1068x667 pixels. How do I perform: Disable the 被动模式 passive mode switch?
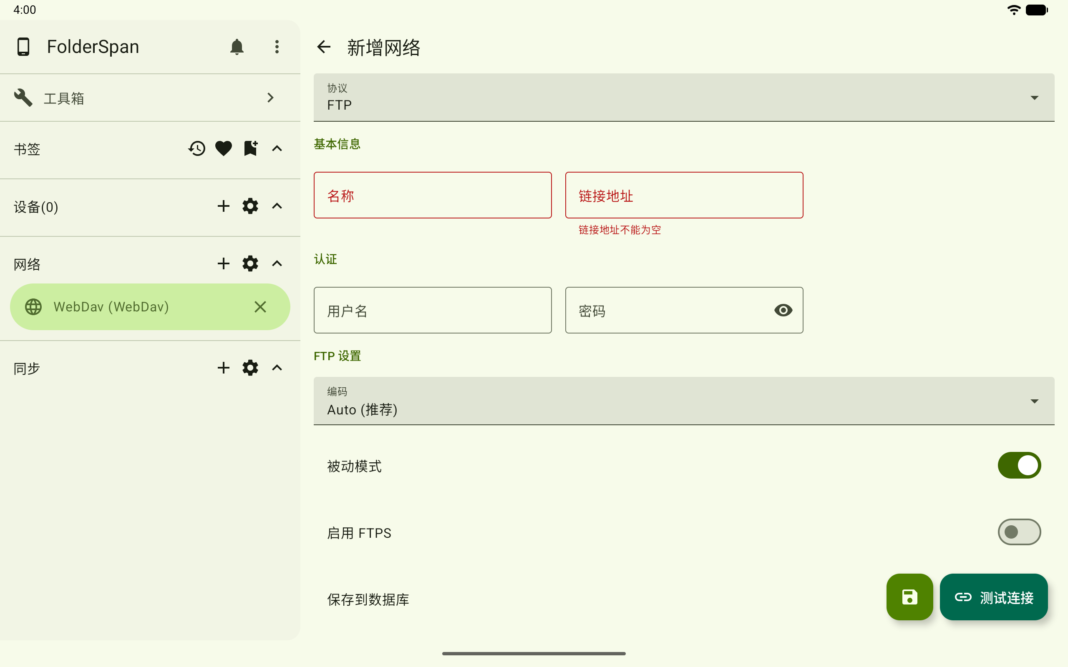[x=1020, y=465]
